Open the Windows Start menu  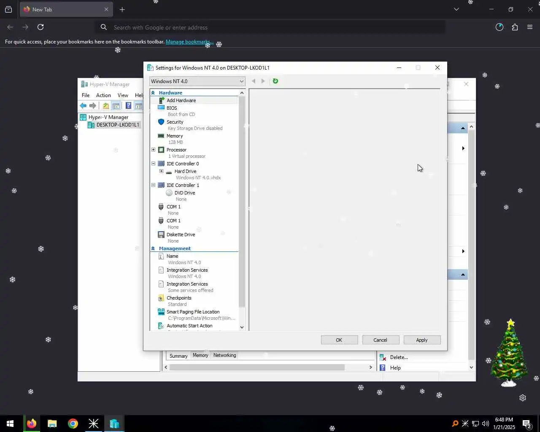tap(10, 424)
